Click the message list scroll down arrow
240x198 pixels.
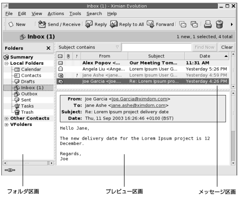tap(233, 87)
